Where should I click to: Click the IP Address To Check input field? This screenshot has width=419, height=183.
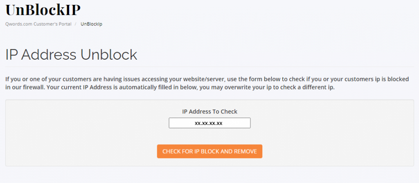pyautogui.click(x=209, y=123)
